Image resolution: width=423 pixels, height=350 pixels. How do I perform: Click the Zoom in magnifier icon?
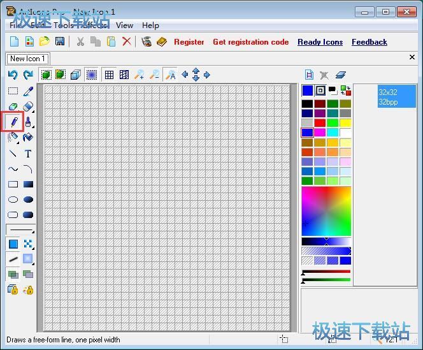pyautogui.click(x=139, y=75)
